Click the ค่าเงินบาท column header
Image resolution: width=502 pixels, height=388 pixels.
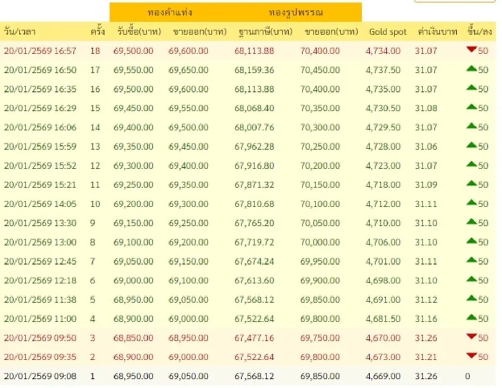coord(437,31)
